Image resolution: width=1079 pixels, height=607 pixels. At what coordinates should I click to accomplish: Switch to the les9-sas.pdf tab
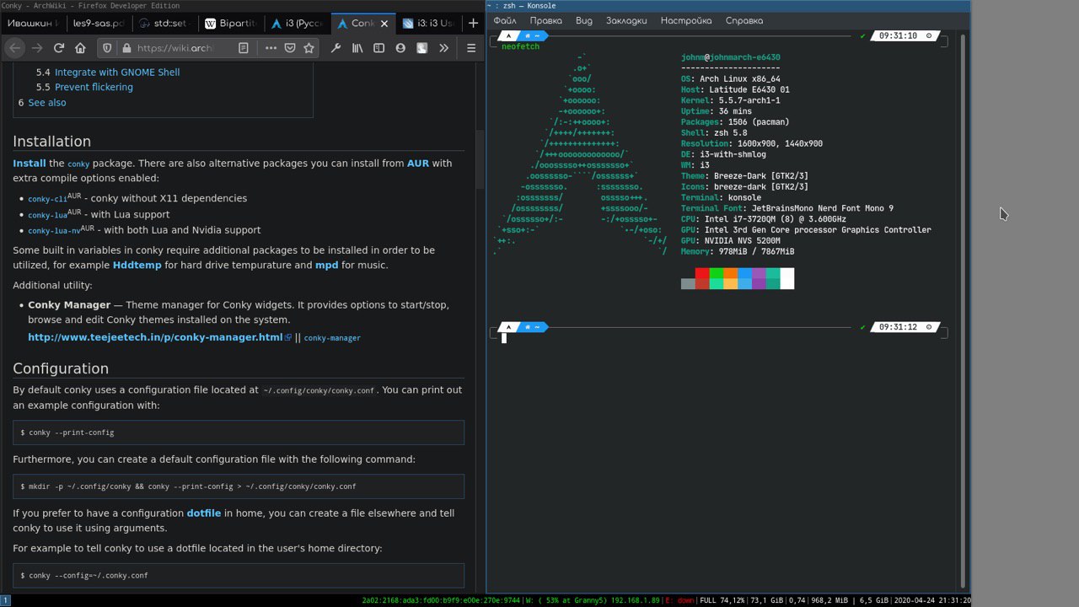coord(99,23)
